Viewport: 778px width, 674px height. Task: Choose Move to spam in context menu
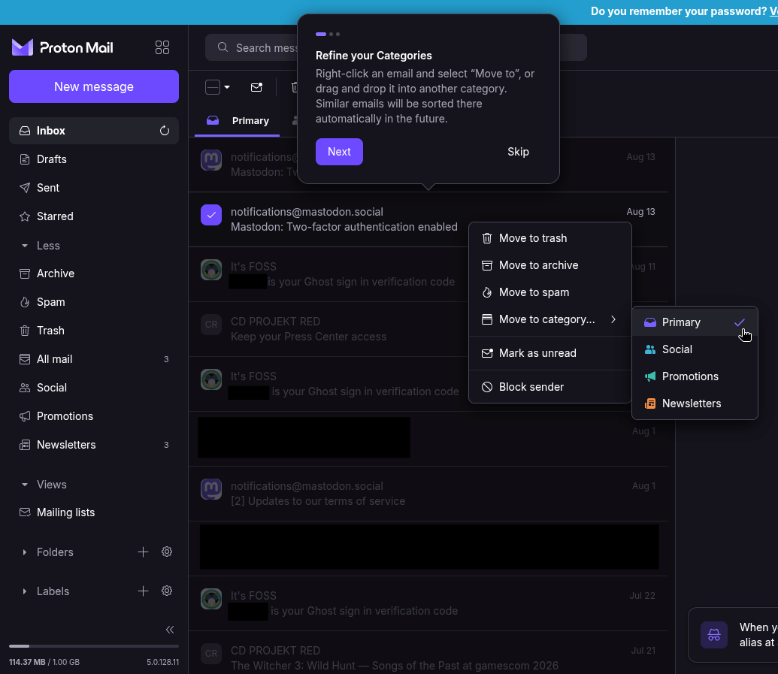click(549, 292)
